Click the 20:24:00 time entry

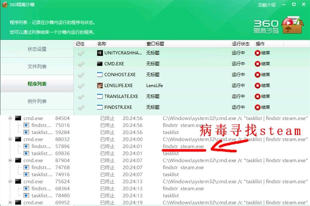pyautogui.click(x=133, y=139)
